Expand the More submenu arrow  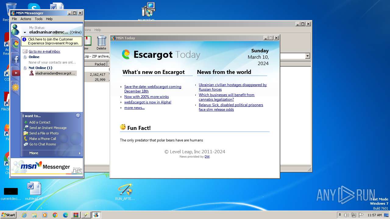80,153
